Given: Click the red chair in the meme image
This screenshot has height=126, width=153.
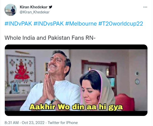Looking at the screenshot, I should pyautogui.click(x=125, y=102).
